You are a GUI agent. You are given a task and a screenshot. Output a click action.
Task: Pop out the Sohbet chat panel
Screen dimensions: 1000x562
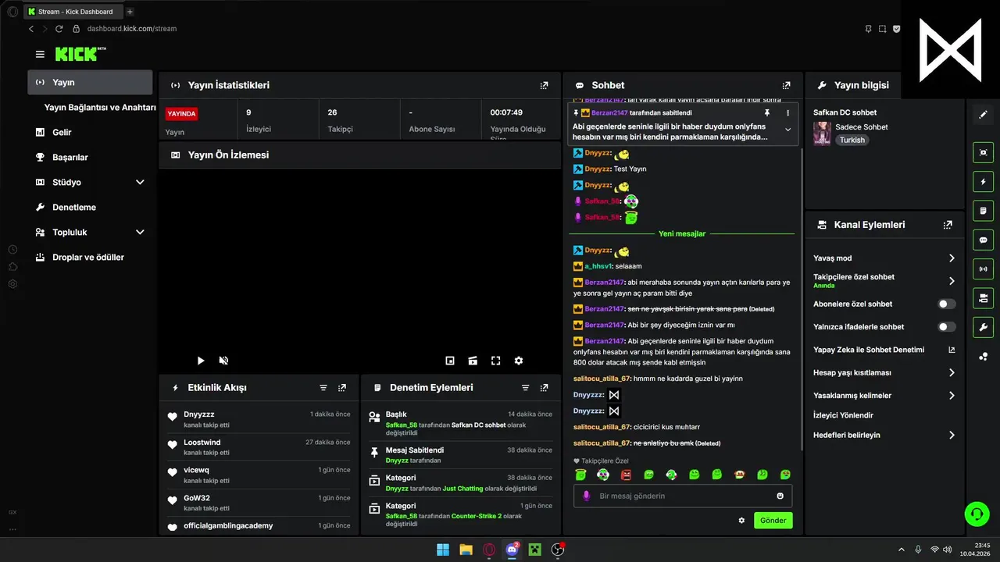coord(787,85)
